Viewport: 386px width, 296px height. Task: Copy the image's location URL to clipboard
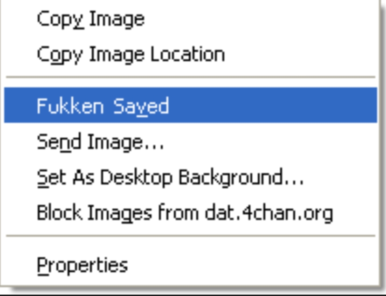pos(191,55)
